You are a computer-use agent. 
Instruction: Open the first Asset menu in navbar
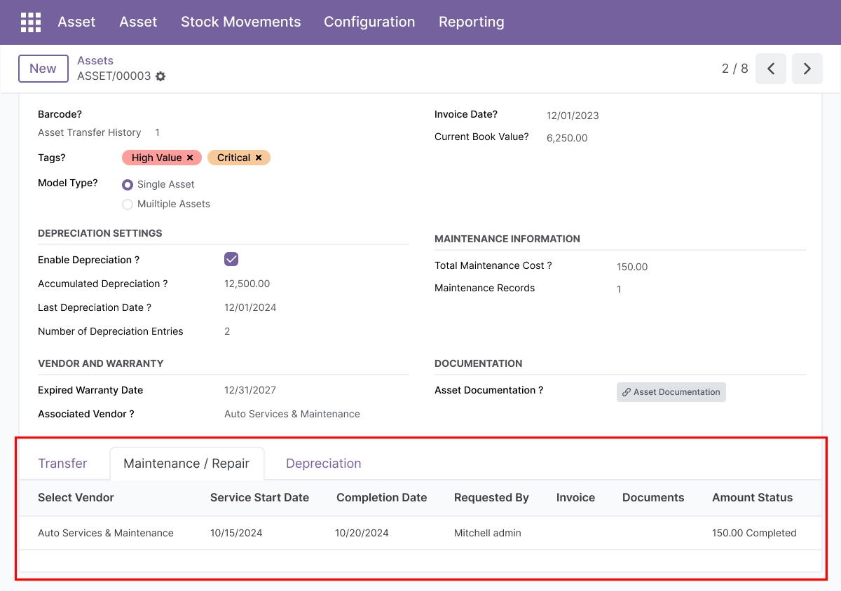76,22
